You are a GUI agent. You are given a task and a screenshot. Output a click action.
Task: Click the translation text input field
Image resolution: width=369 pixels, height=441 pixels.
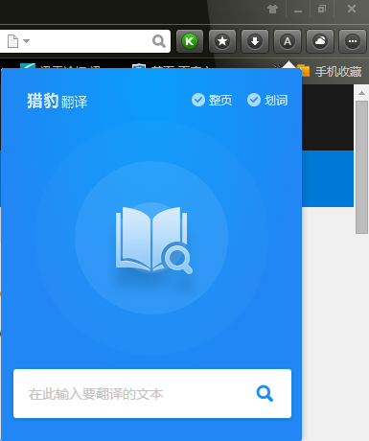152,393
